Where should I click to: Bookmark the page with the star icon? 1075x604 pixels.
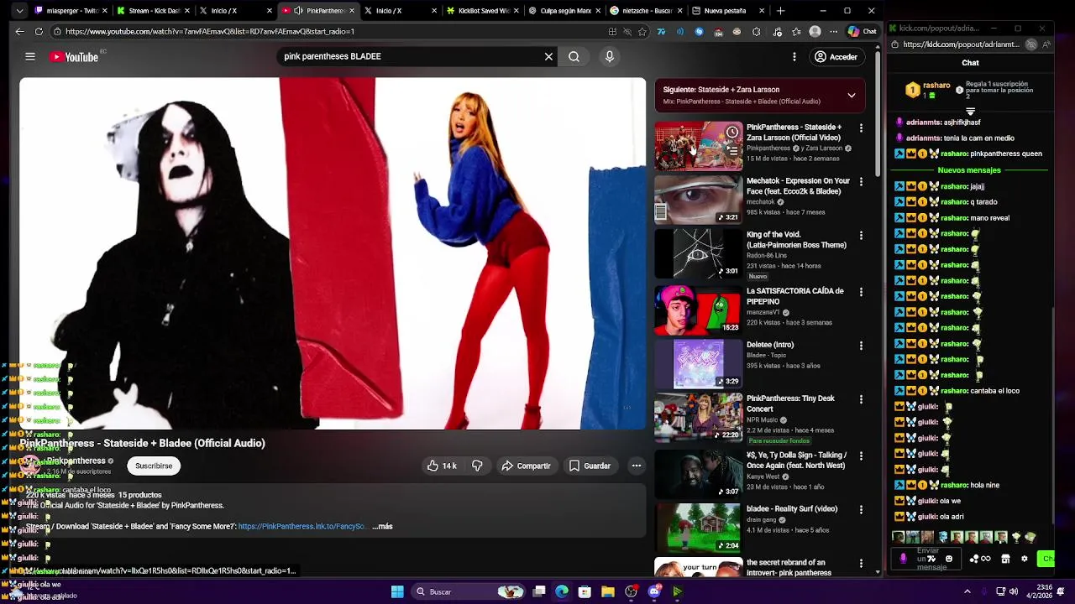pyautogui.click(x=642, y=32)
